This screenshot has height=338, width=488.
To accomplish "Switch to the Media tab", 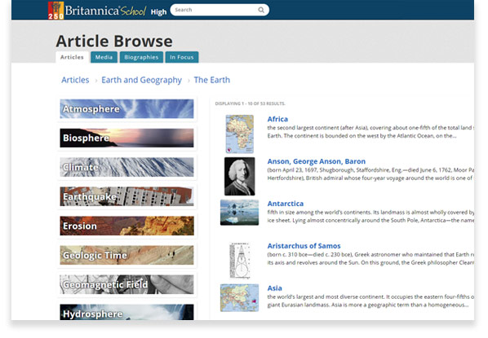I will coord(104,57).
